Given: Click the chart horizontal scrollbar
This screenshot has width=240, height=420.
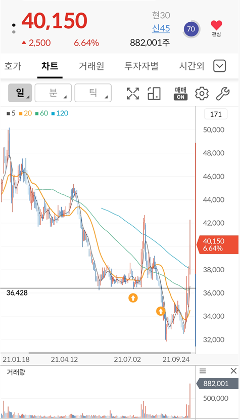Looking at the screenshot, I should [110, 353].
